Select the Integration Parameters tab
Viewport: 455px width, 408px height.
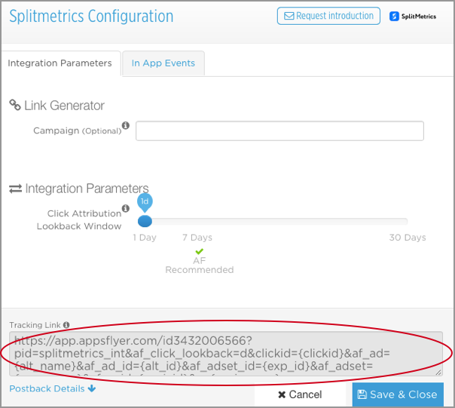click(x=60, y=63)
